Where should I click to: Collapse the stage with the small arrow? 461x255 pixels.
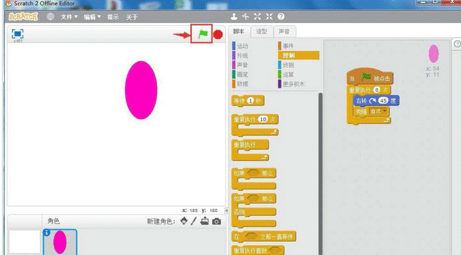[226, 211]
